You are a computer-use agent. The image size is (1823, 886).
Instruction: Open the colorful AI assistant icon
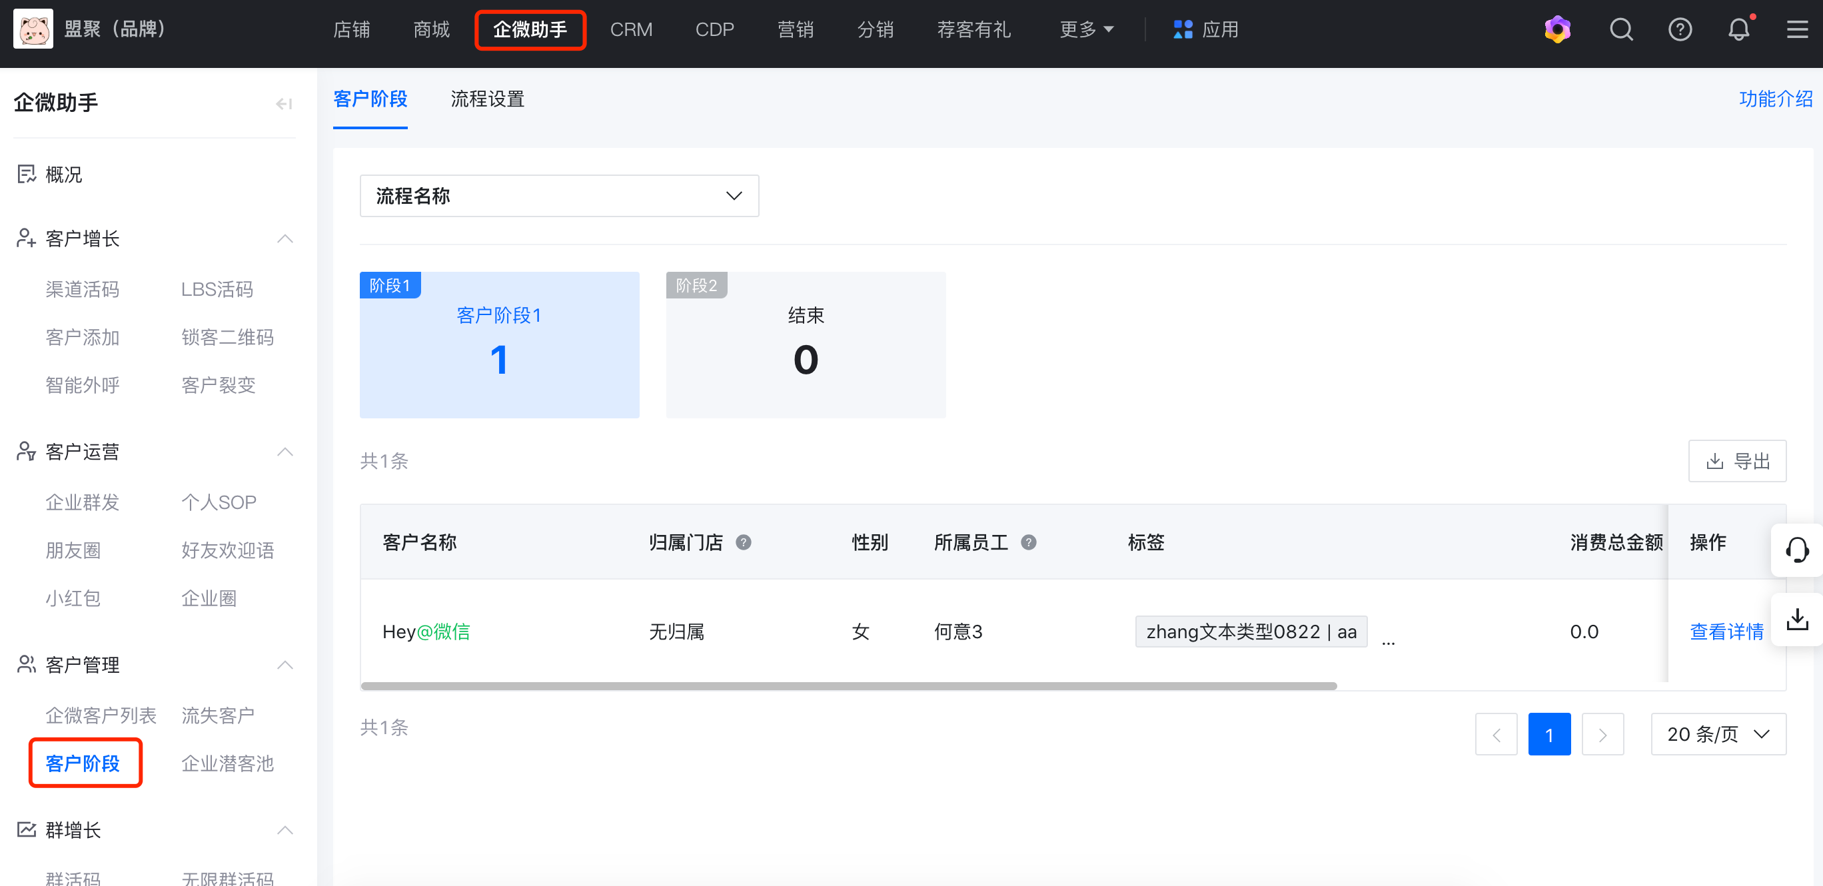(1557, 29)
